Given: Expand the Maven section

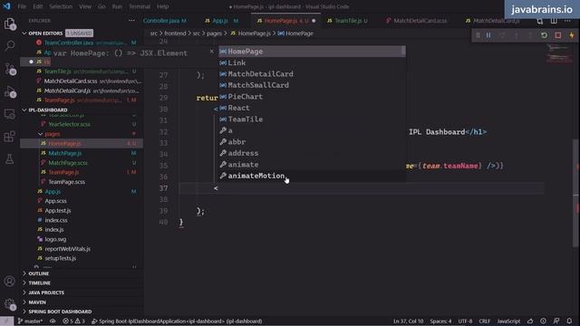Looking at the screenshot, I should pos(82,302).
